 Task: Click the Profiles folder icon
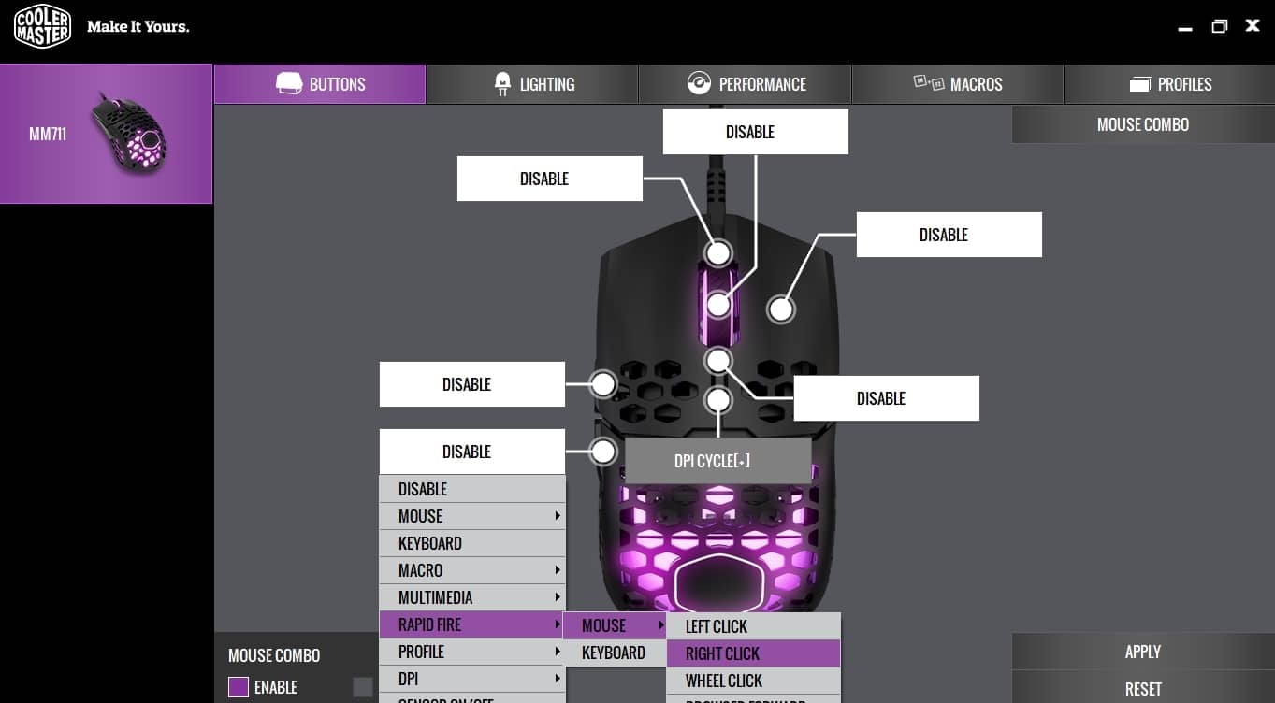coord(1141,83)
